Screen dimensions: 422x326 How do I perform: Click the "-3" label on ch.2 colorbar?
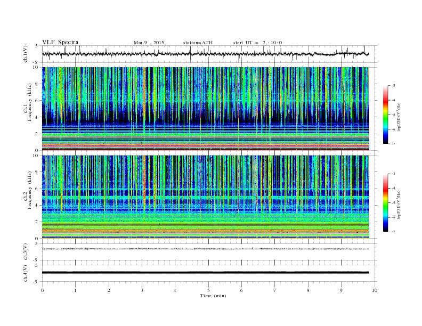point(393,174)
